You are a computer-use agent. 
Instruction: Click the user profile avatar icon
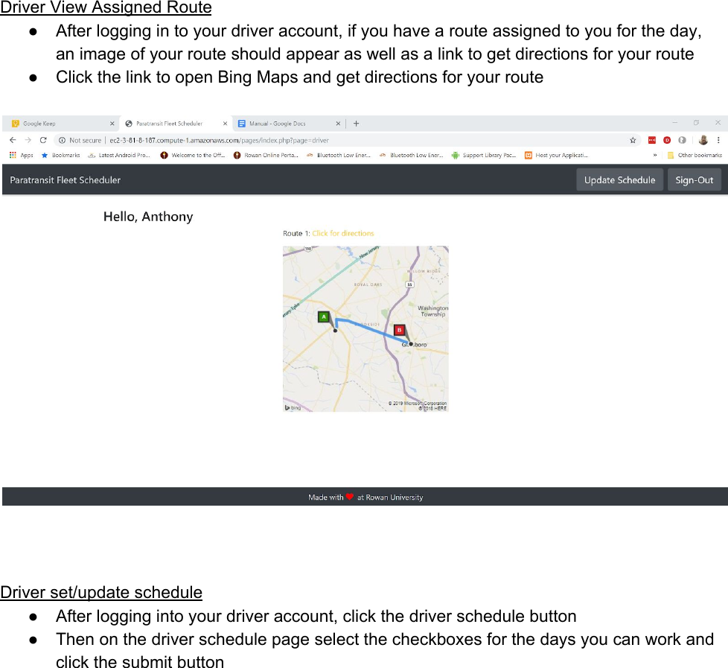[x=703, y=140]
